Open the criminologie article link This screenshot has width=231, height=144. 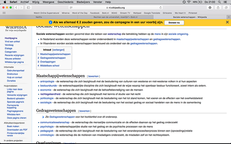coord(47,135)
